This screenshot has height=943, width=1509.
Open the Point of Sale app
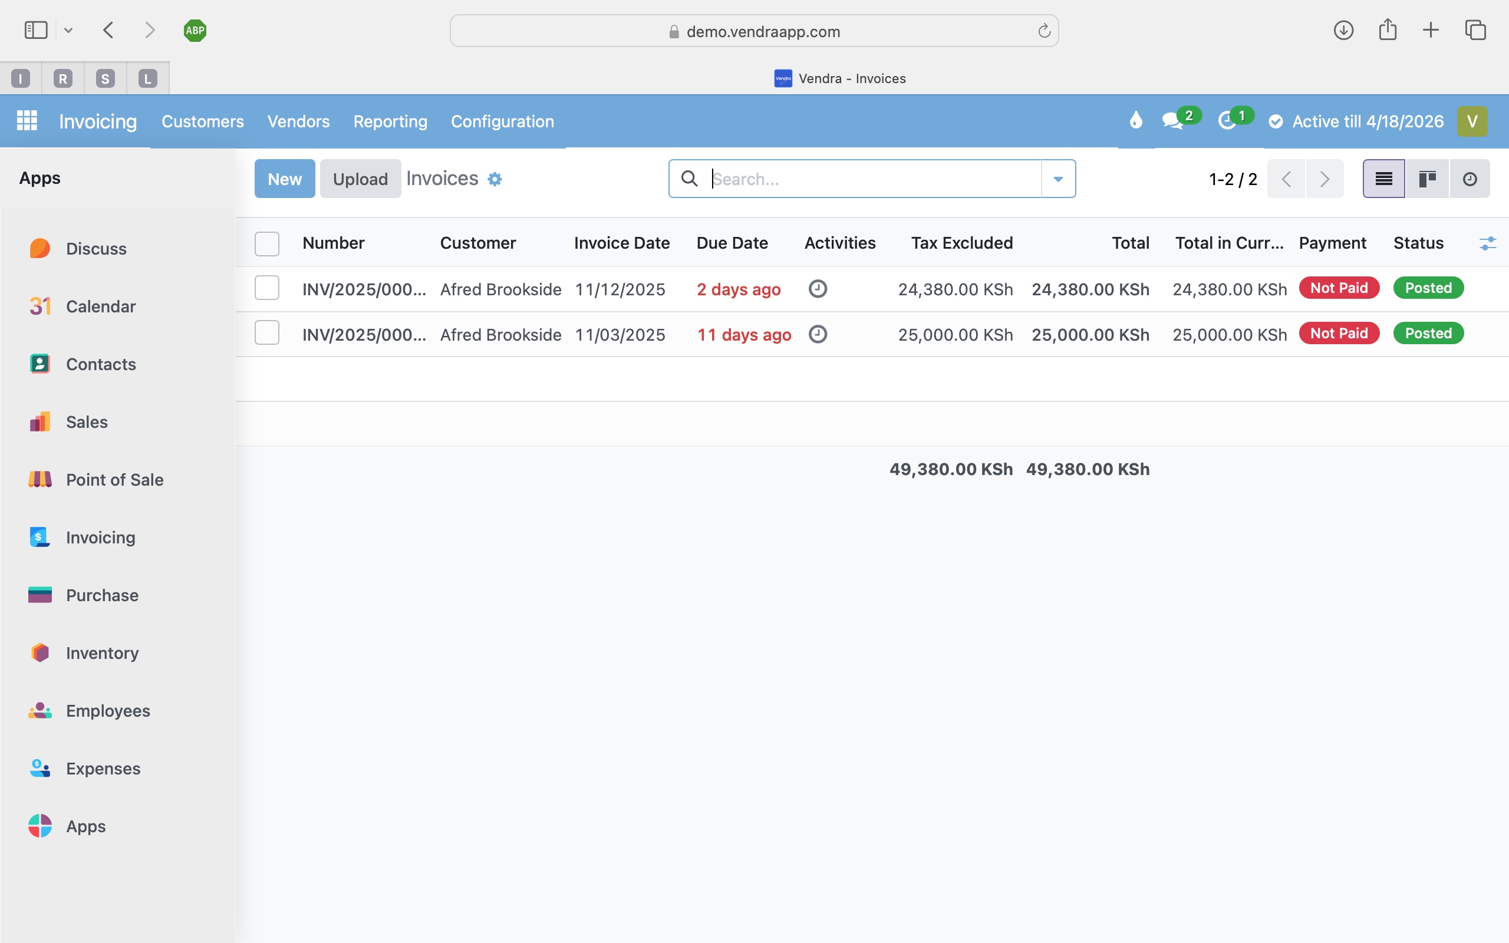click(114, 480)
